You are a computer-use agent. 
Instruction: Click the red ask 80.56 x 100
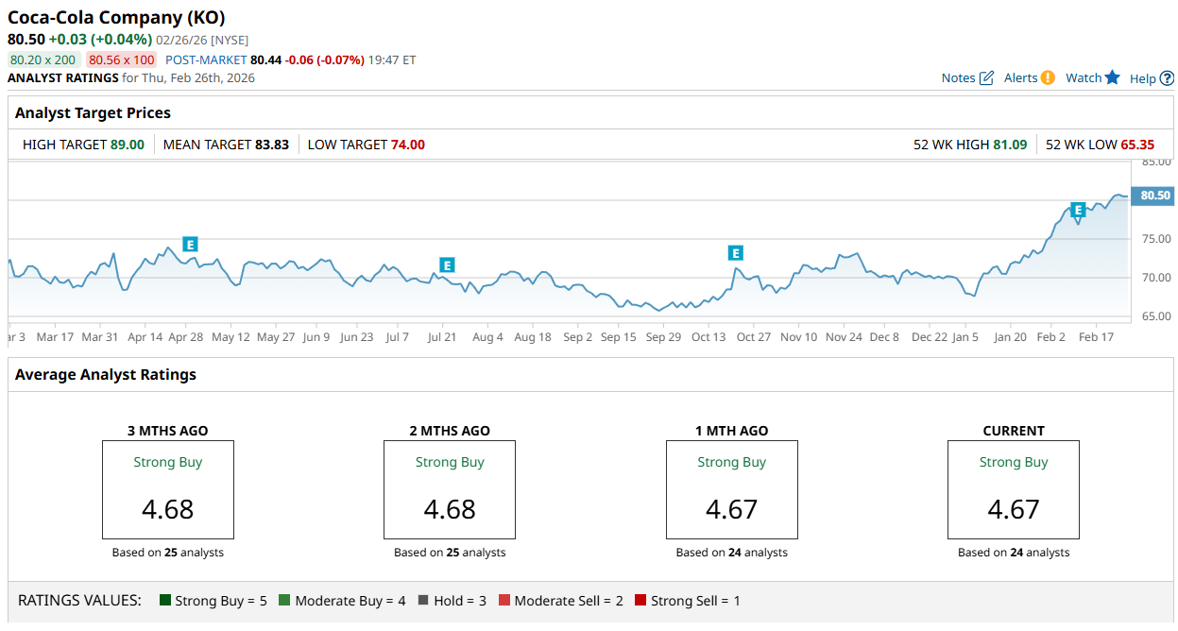(x=122, y=60)
